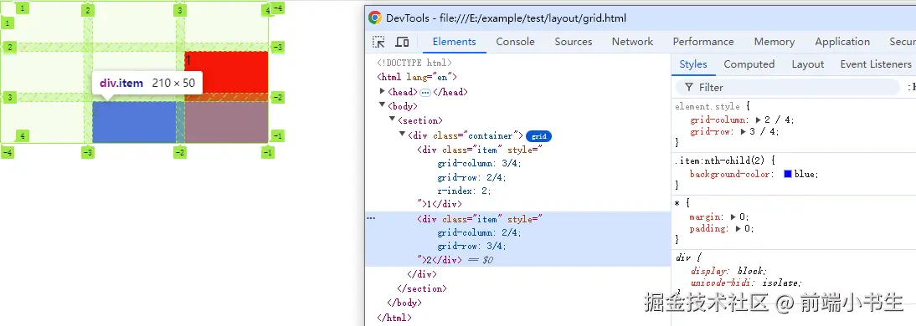Open the Console tab
Viewport: 916px width, 326px height.
pos(515,42)
